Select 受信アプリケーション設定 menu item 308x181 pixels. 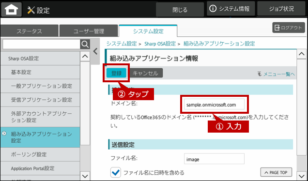[40, 100]
